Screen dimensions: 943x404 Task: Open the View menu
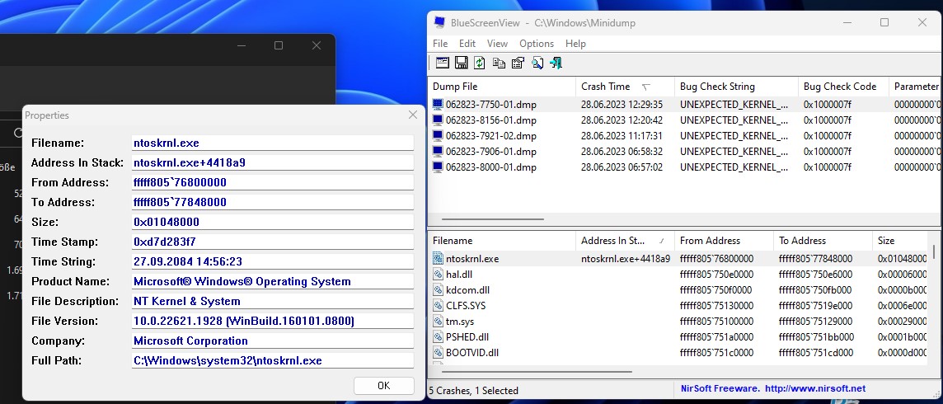(497, 43)
